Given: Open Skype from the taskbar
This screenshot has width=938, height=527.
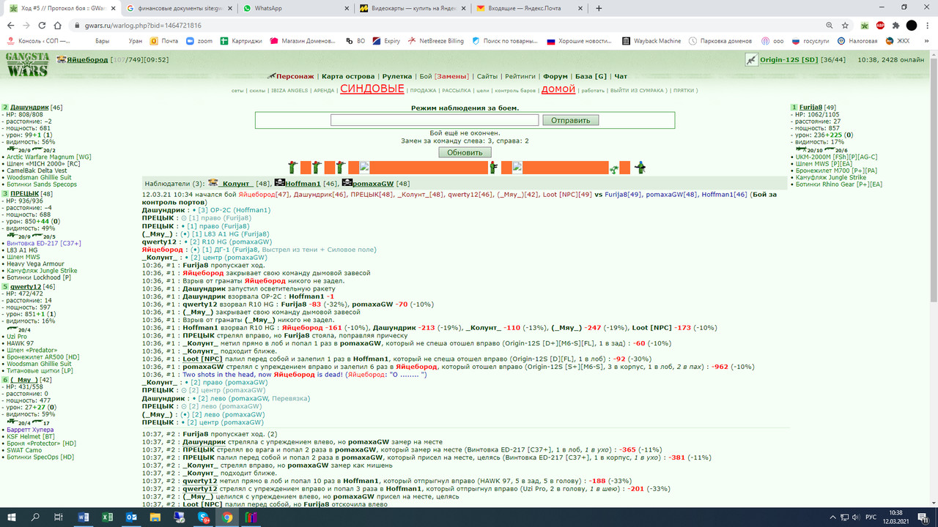Looking at the screenshot, I should [x=204, y=517].
